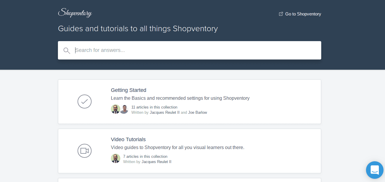Click the 11 articles in this collection text
Image resolution: width=385 pixels, height=182 pixels.
(154, 107)
